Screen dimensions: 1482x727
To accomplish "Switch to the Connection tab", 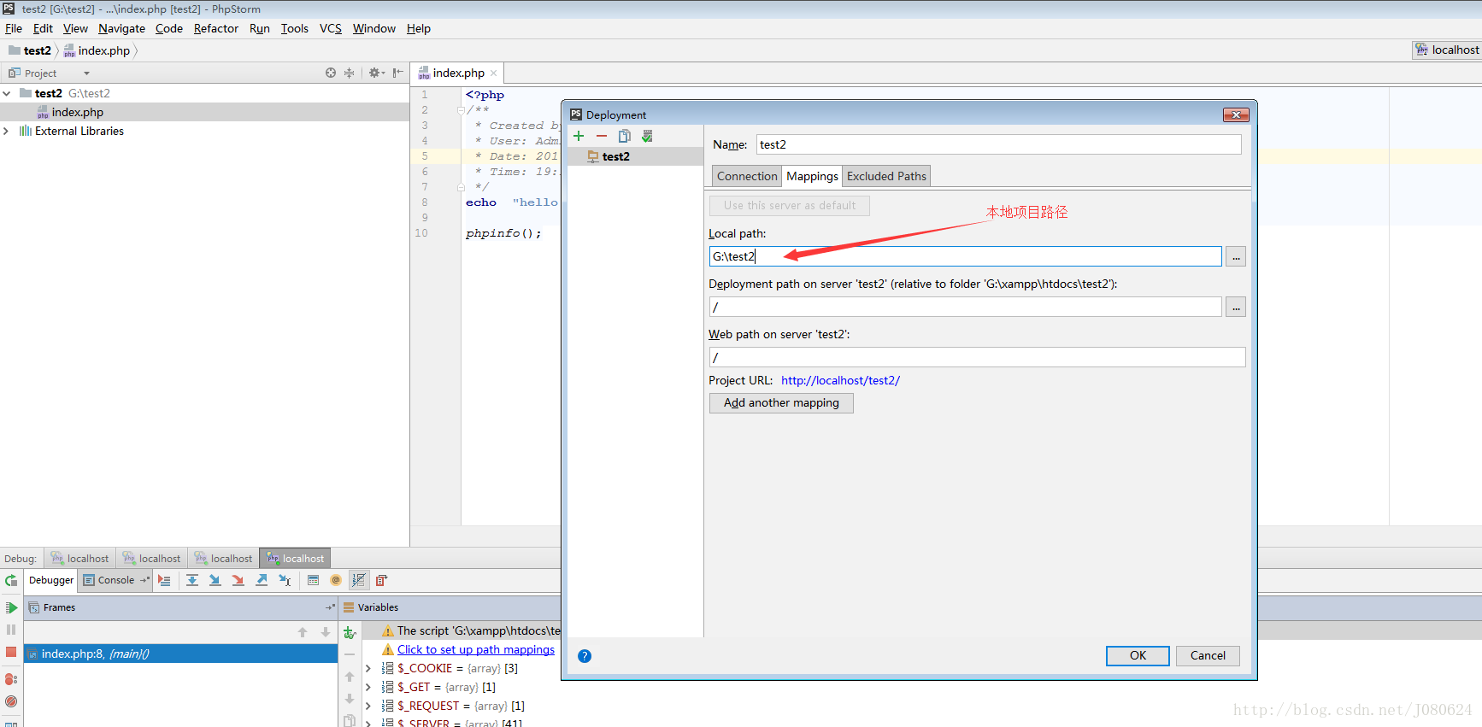I will click(747, 176).
